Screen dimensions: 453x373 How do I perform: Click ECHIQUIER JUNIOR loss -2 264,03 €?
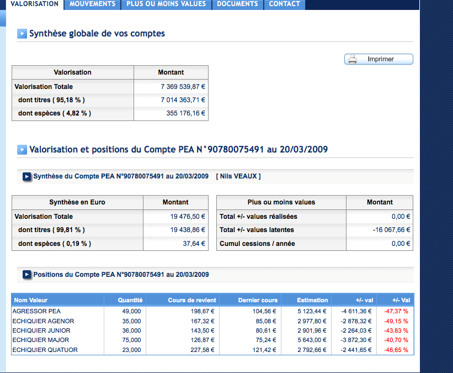pyautogui.click(x=356, y=330)
